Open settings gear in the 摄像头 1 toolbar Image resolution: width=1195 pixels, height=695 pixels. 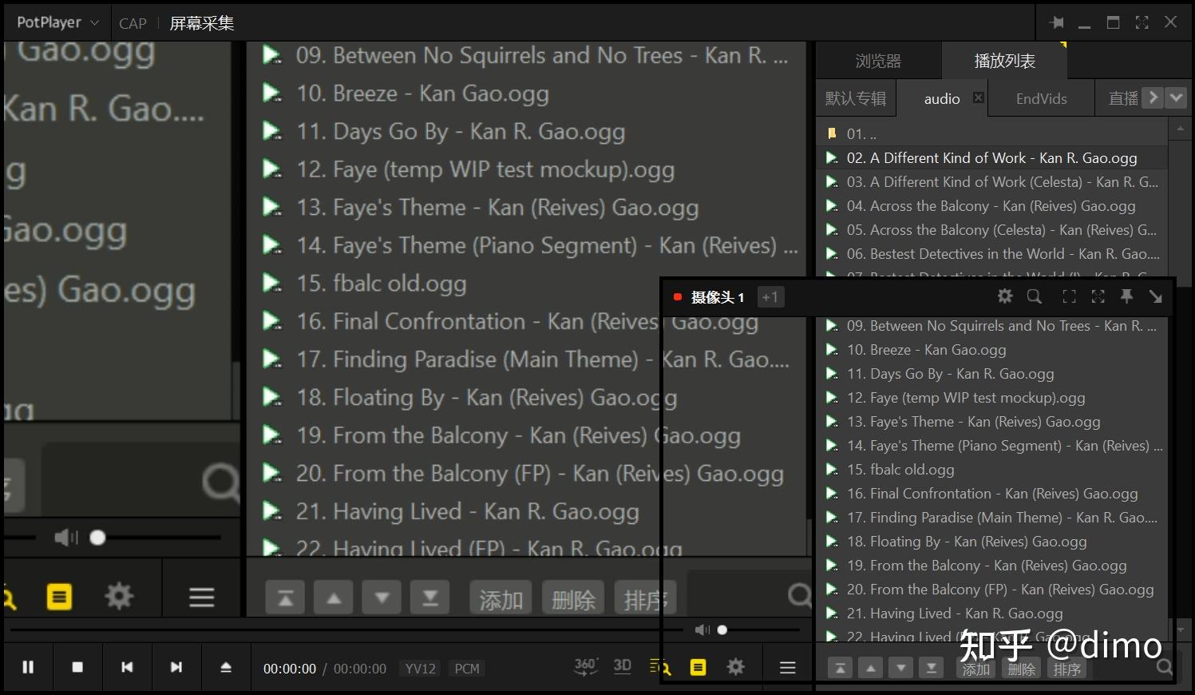pos(1005,297)
